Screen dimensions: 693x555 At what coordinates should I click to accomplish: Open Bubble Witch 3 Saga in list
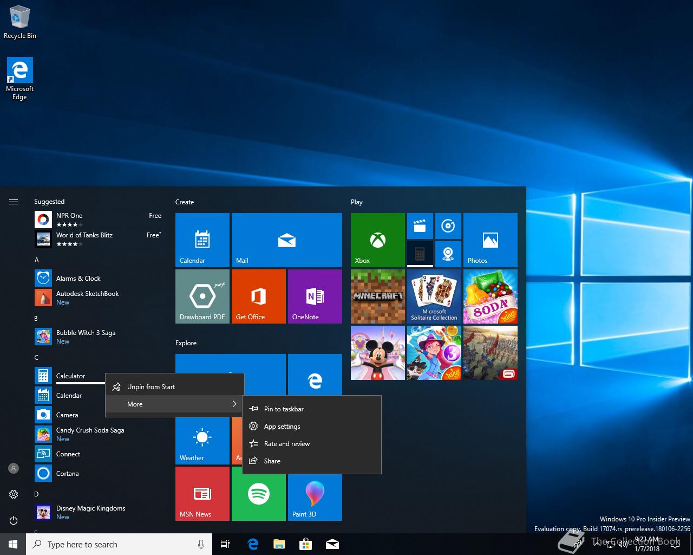click(x=99, y=337)
